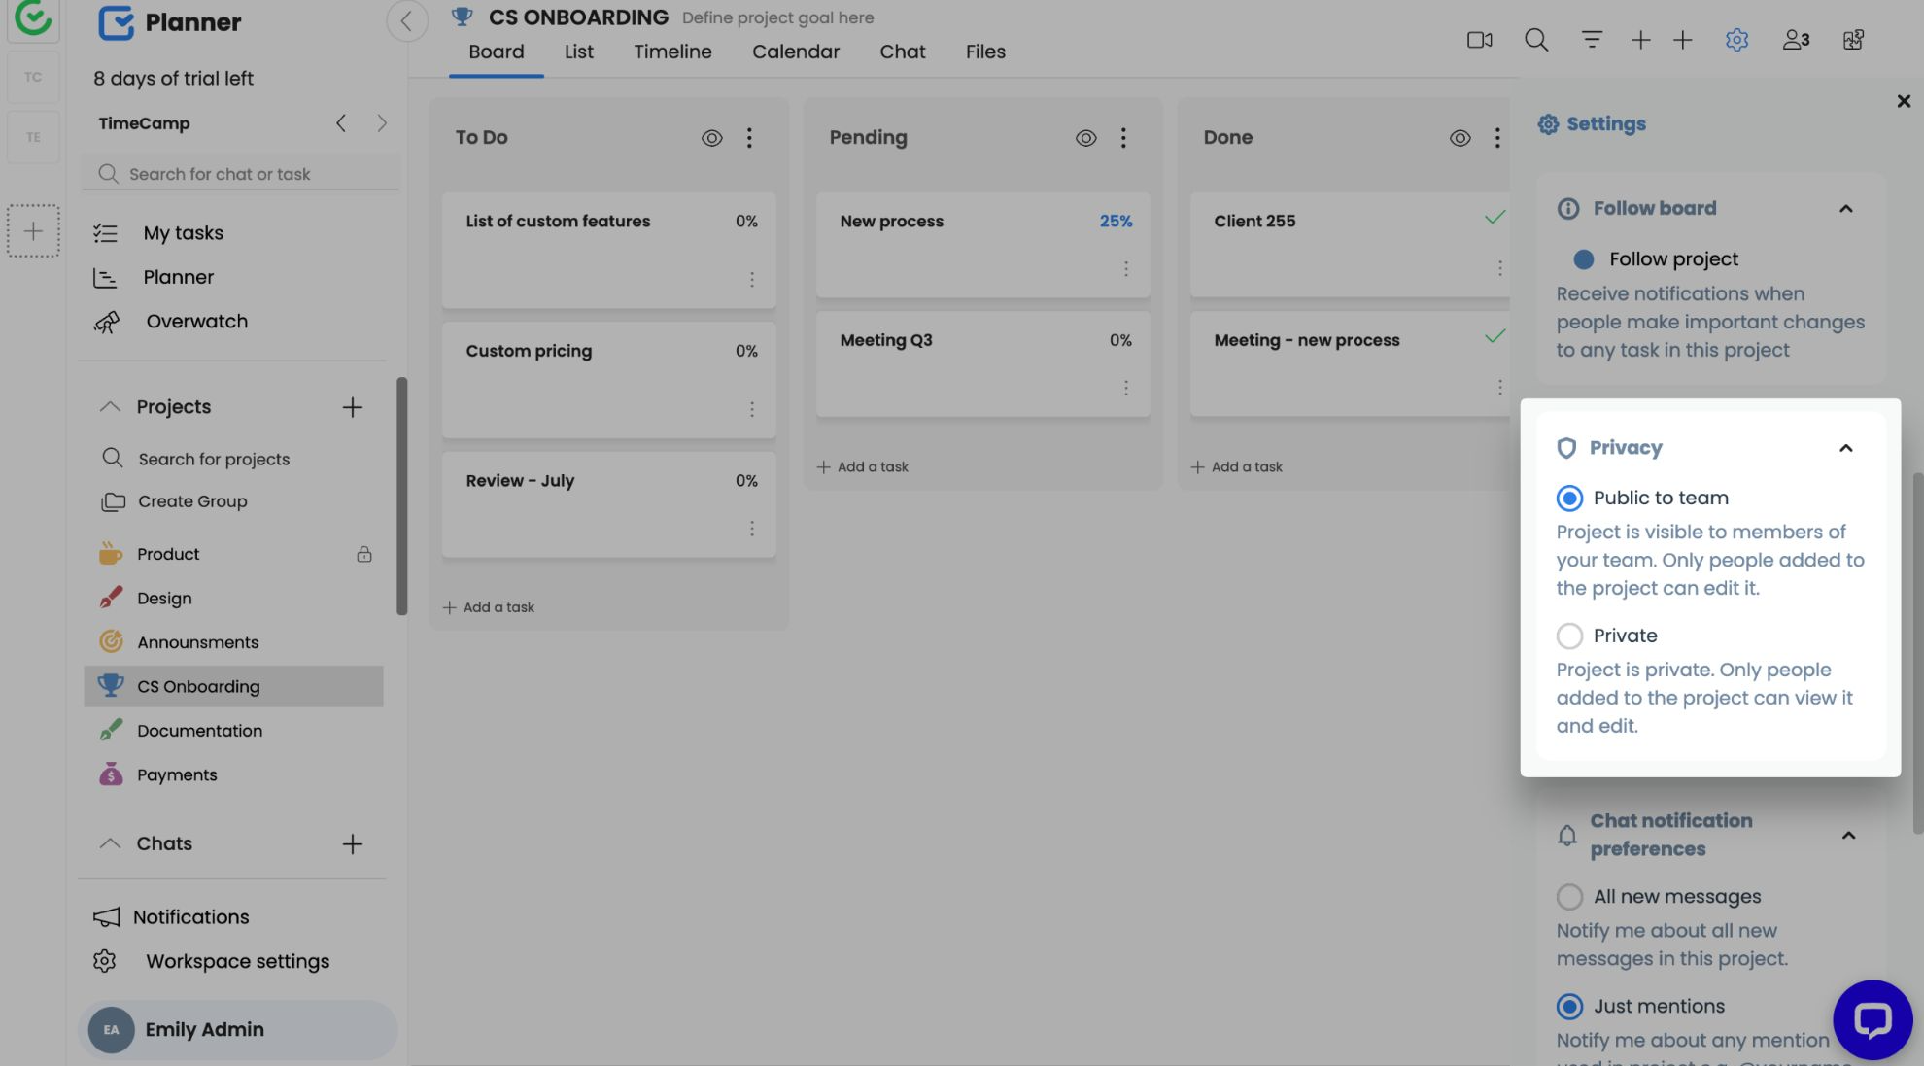
Task: Toggle visibility eye on Pending column
Action: coord(1085,138)
